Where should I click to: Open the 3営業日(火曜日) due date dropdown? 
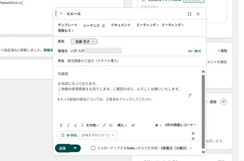click(176, 148)
